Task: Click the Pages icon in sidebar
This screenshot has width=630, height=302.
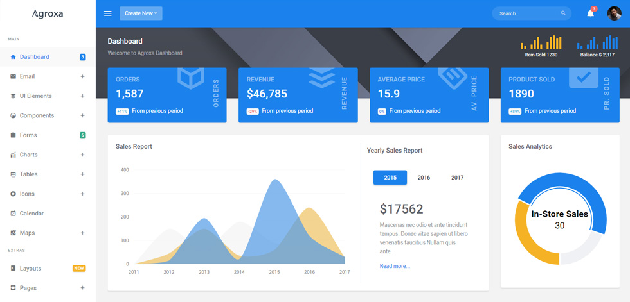Action: 13,288
